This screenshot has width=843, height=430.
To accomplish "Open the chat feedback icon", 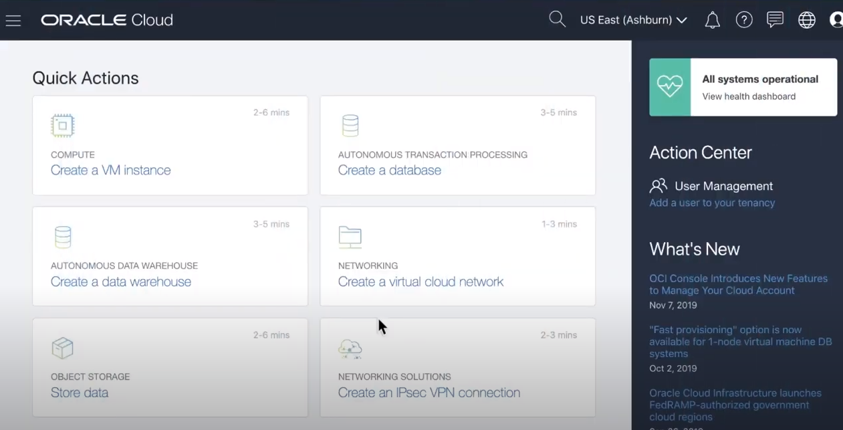I will tap(775, 19).
